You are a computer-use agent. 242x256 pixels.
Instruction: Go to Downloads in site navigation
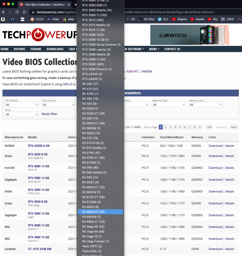point(55,49)
